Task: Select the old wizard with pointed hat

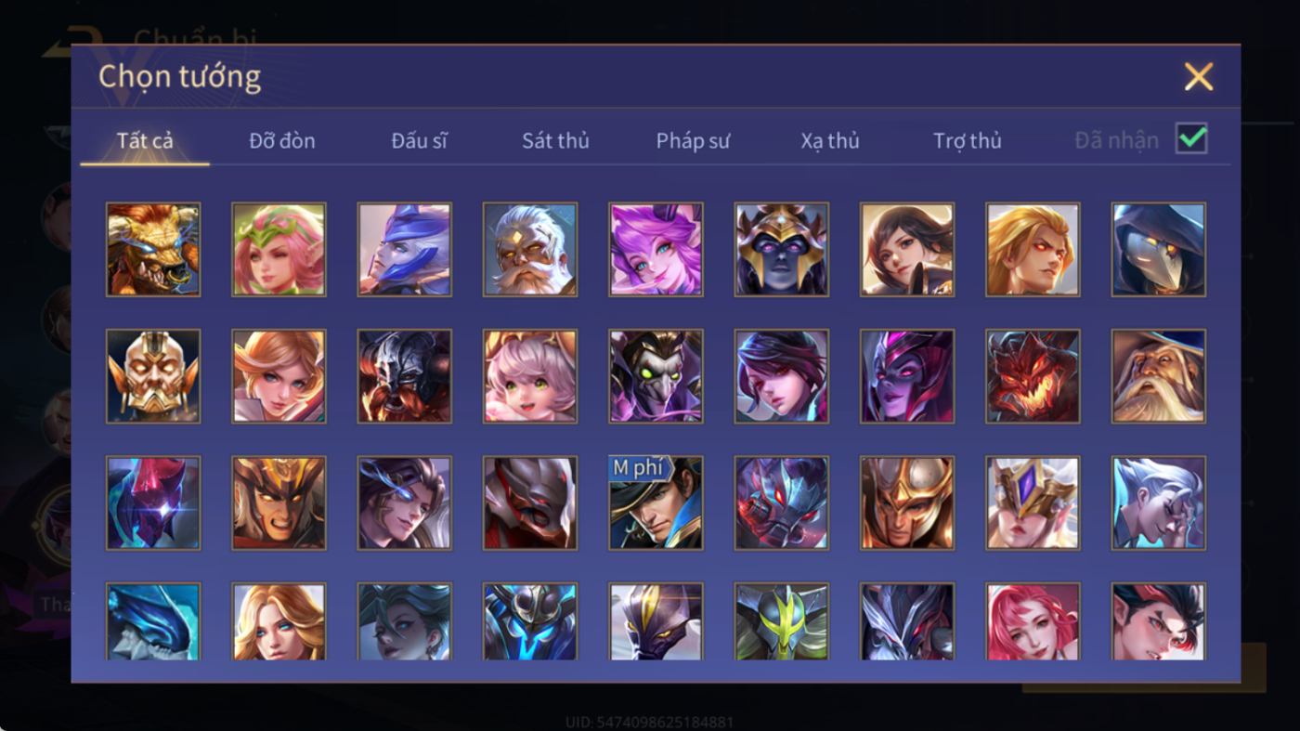Action: click(x=1159, y=376)
